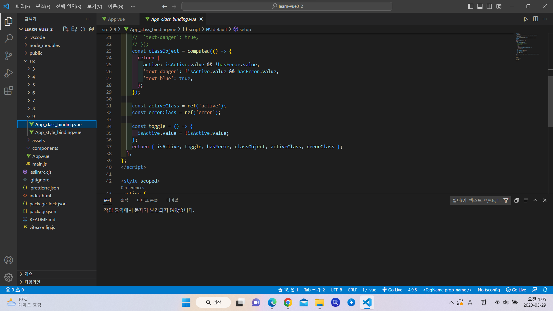Image resolution: width=553 pixels, height=311 pixels.
Task: Open Accounts menu in activity bar
Action: coord(9,260)
